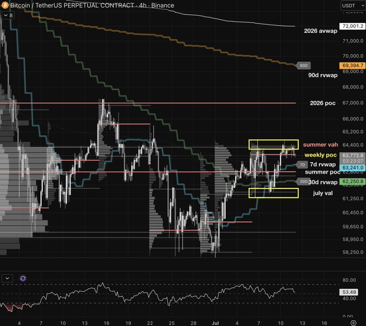366x326 pixels.
Task: Click 68,000.0 on the price scale
Action: 353,87
